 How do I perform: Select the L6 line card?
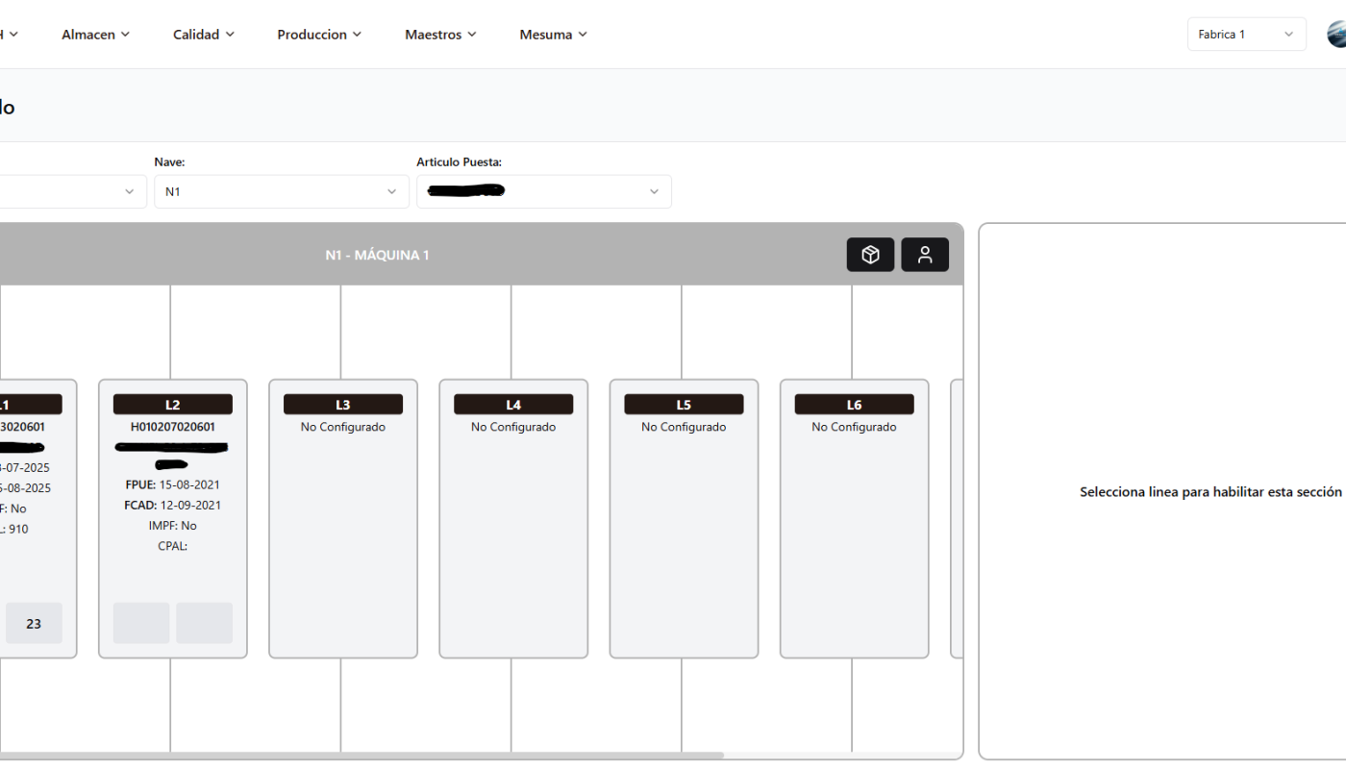click(x=854, y=519)
